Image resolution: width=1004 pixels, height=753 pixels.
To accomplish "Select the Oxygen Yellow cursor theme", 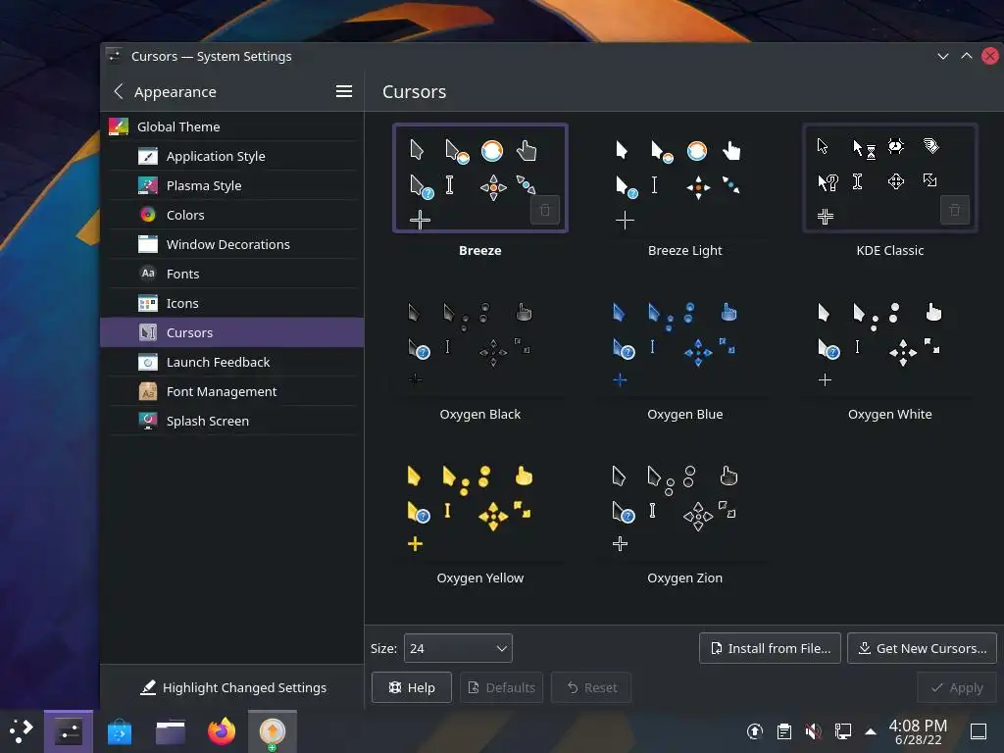I will click(479, 507).
